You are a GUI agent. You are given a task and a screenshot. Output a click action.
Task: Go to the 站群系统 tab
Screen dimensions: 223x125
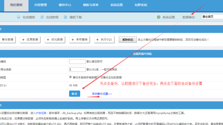point(141,5)
